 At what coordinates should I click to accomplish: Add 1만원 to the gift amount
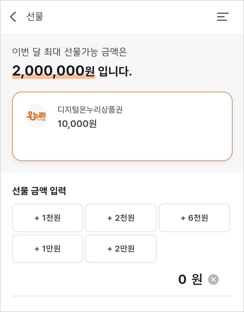tap(47, 249)
